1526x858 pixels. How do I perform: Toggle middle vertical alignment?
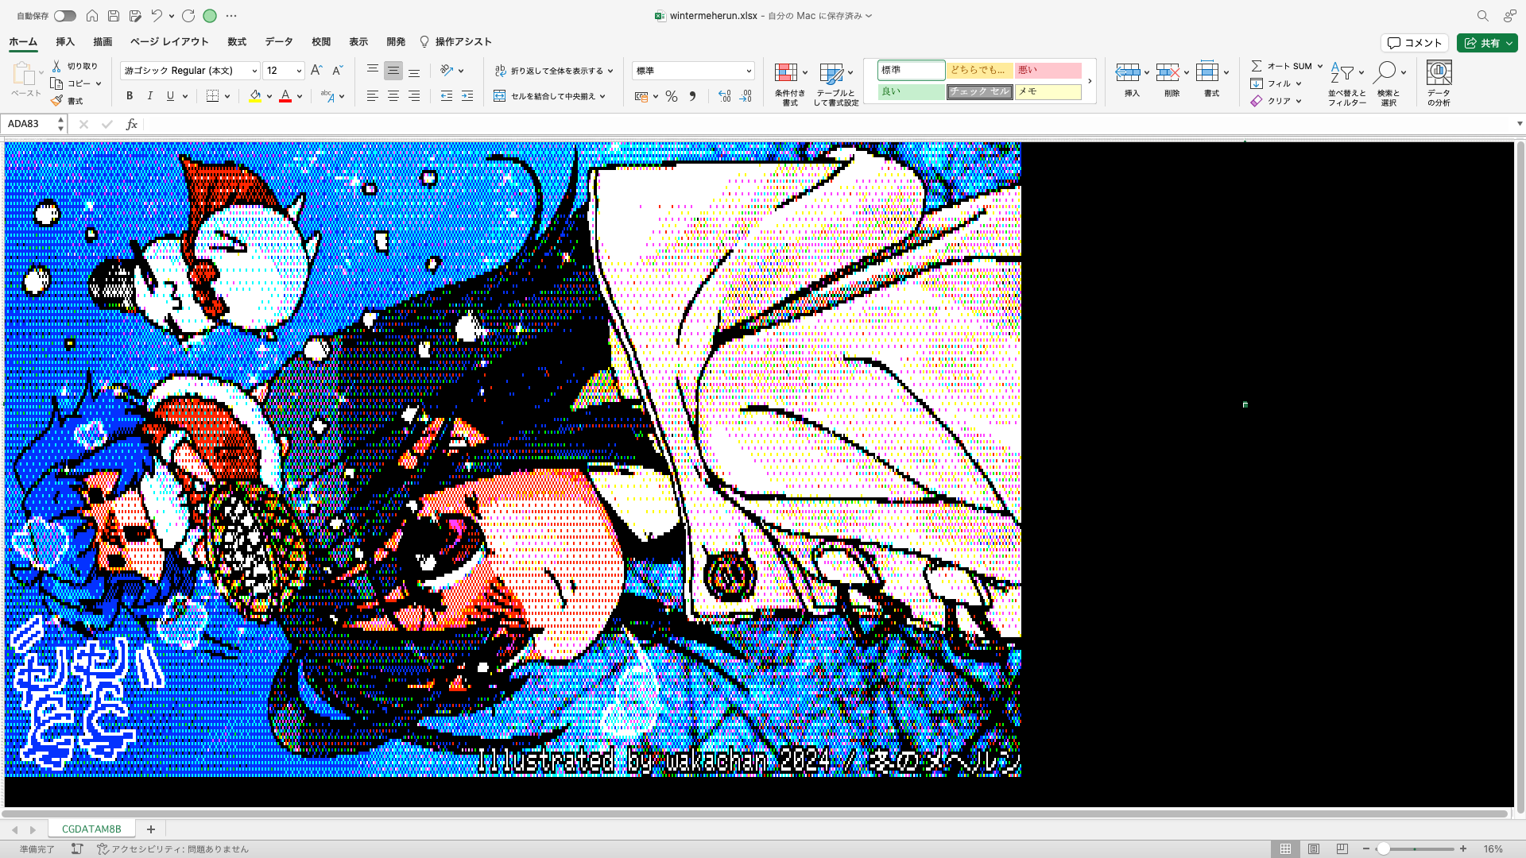(393, 70)
